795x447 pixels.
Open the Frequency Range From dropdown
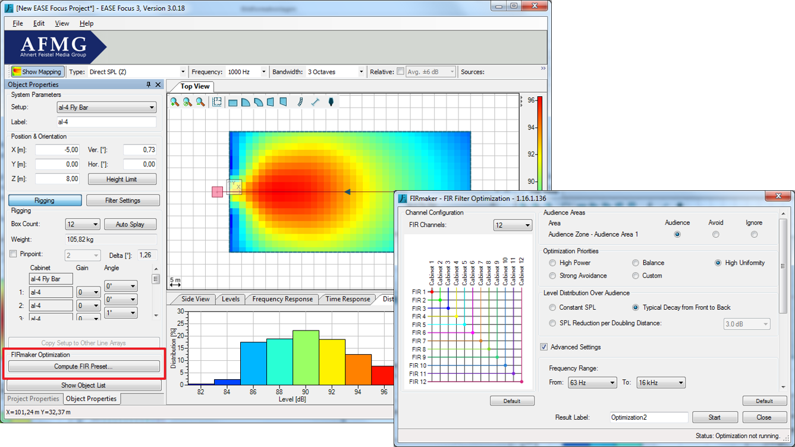coord(592,383)
